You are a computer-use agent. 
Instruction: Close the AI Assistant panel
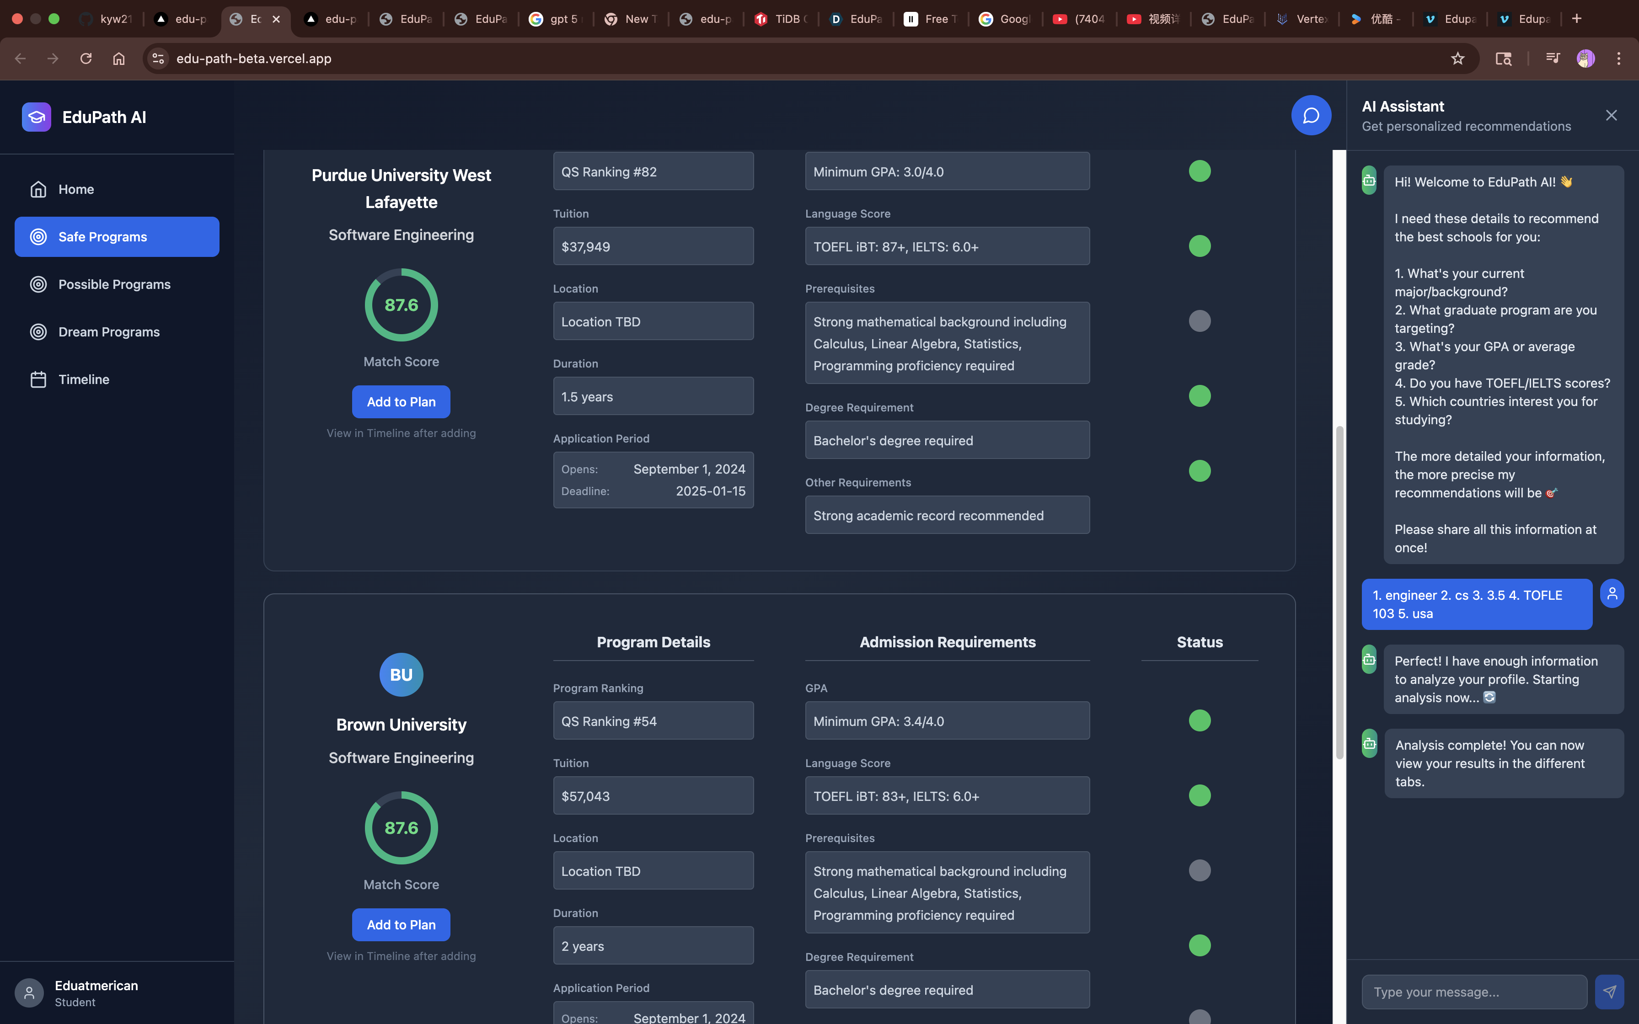coord(1611,115)
